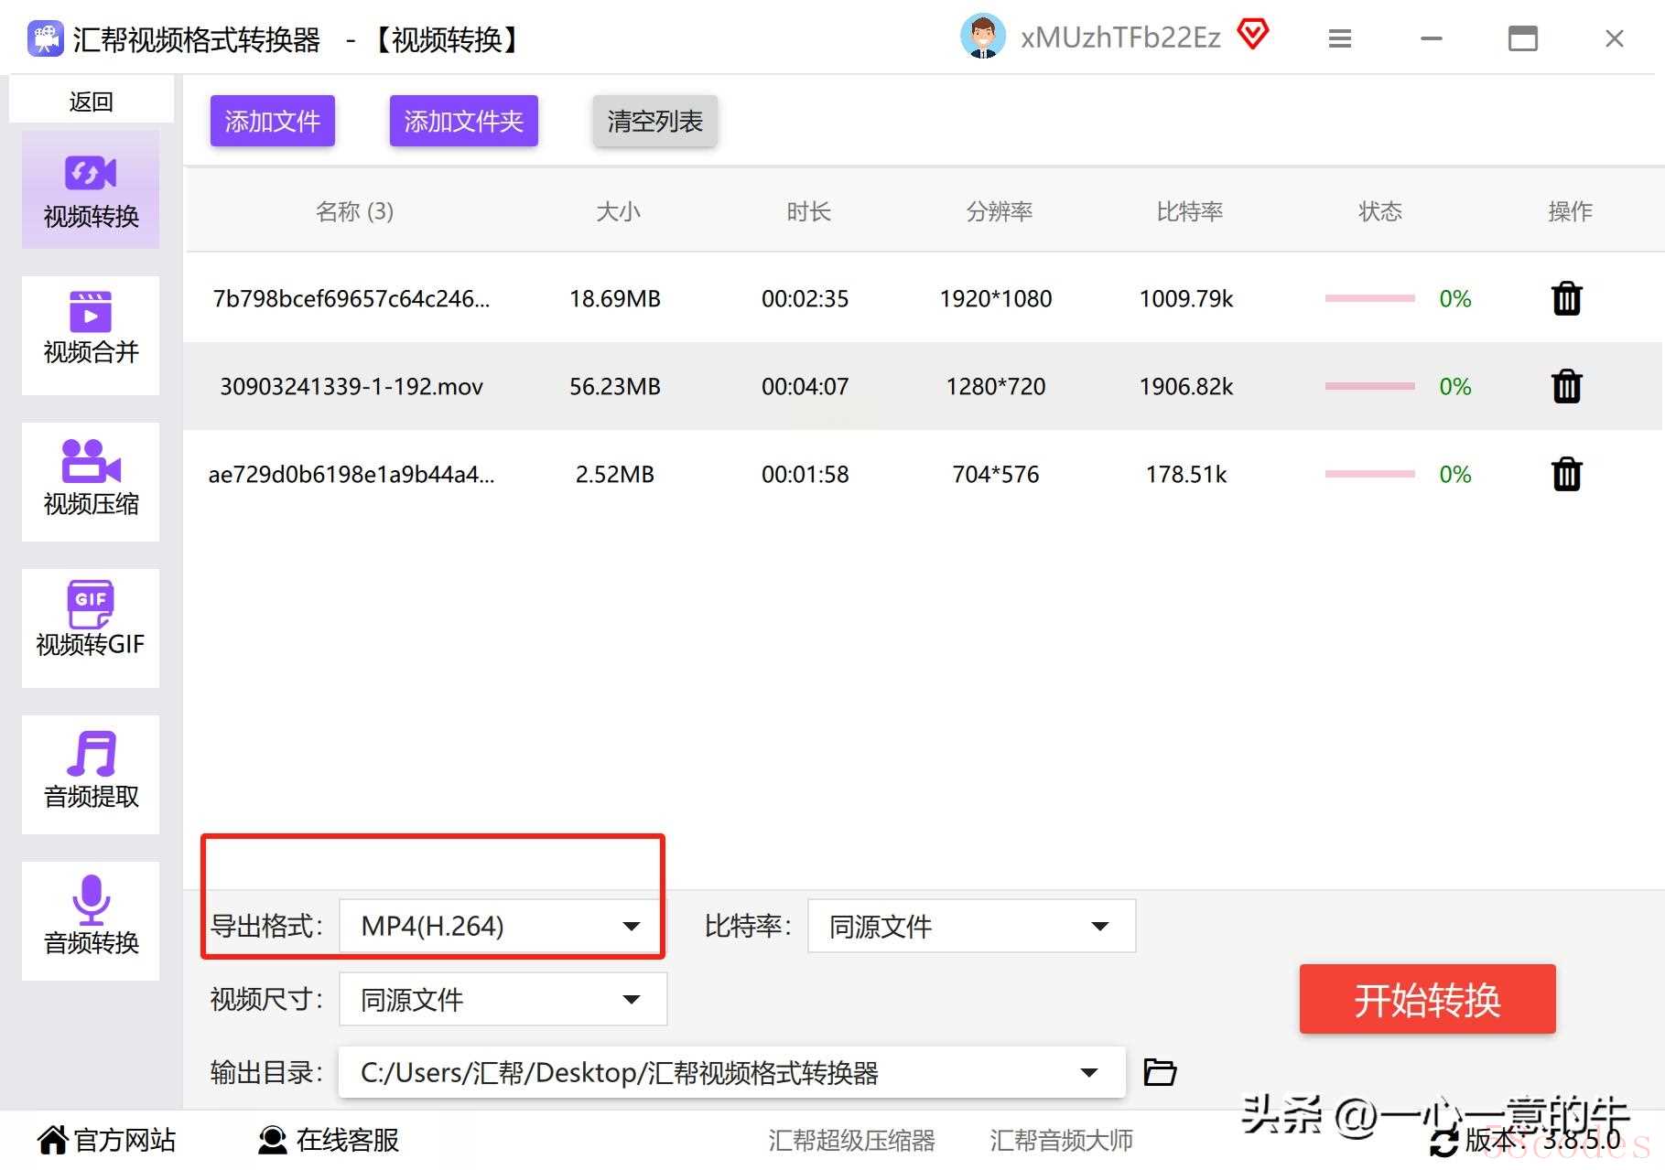This screenshot has width=1665, height=1170.
Task: Click progress bar of 1920*1080 file
Action: tap(1369, 298)
